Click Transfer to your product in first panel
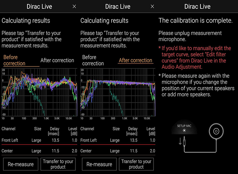 pos(58,164)
